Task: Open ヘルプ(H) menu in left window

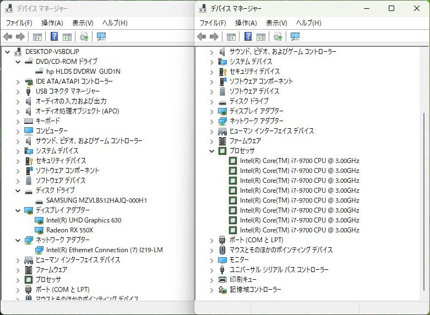Action: (115, 23)
